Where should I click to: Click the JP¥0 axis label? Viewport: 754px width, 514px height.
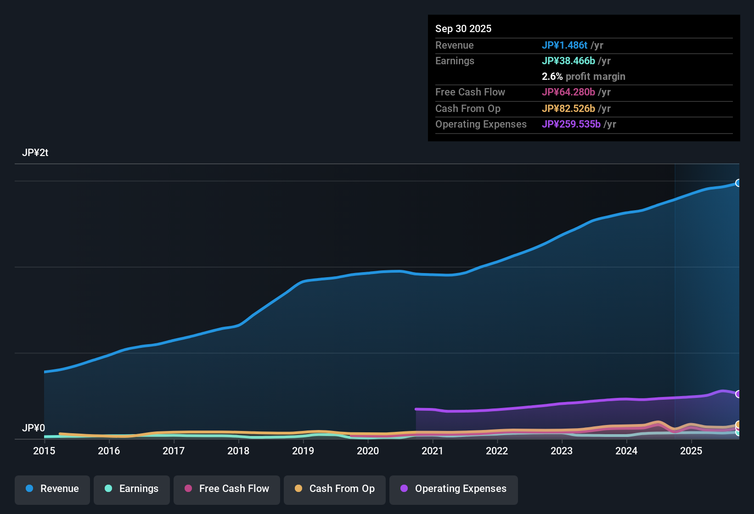point(34,427)
